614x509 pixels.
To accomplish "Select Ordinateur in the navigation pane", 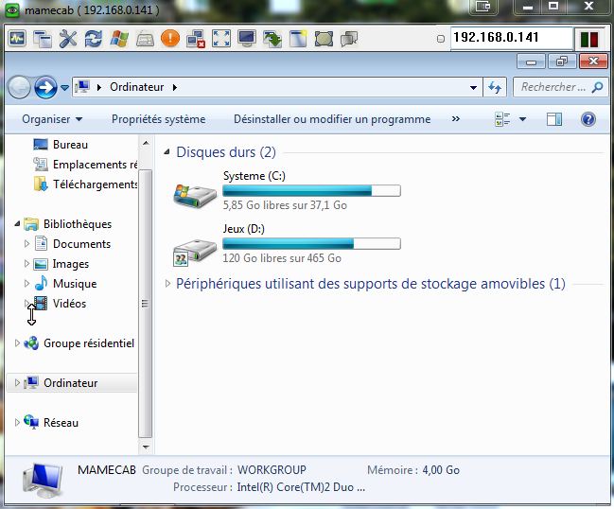I will [x=71, y=383].
